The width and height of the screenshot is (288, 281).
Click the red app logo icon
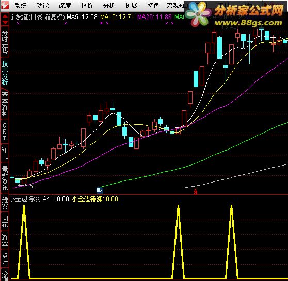(x=5, y=5)
